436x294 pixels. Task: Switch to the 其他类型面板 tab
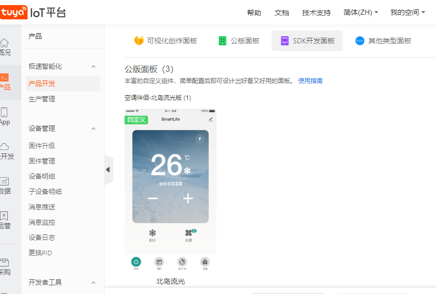383,41
